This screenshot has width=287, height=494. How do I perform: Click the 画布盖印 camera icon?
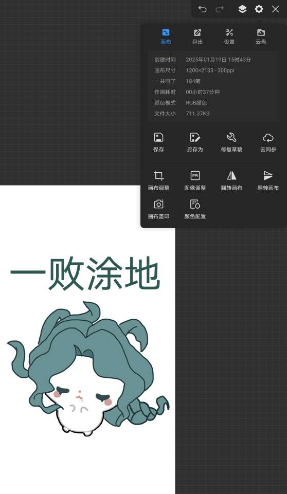click(x=158, y=209)
